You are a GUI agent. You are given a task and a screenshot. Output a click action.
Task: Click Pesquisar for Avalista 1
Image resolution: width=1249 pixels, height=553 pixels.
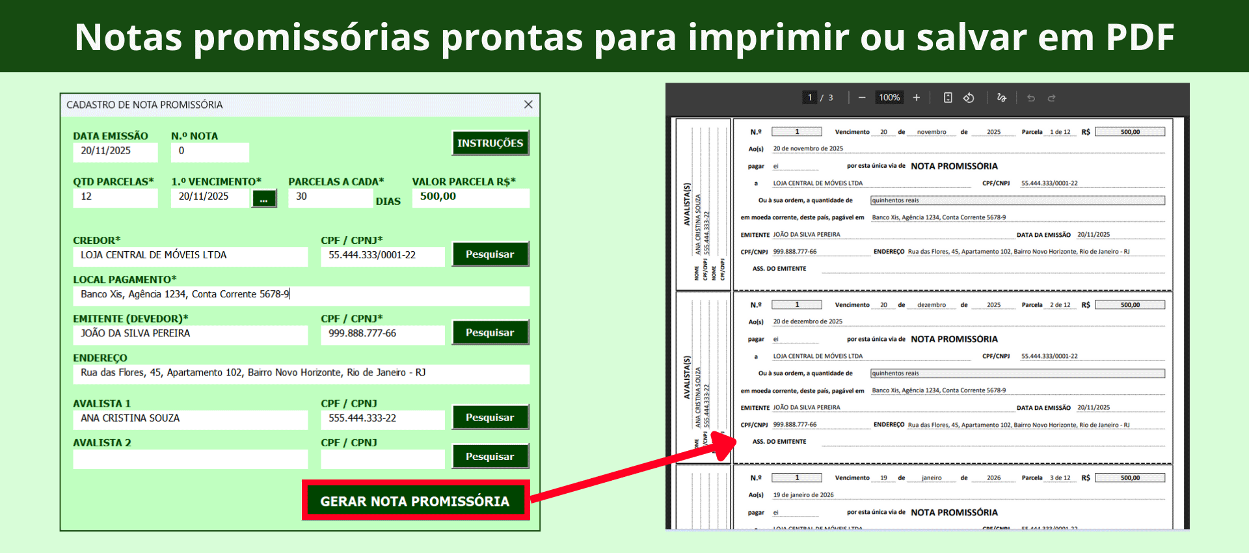click(x=490, y=418)
